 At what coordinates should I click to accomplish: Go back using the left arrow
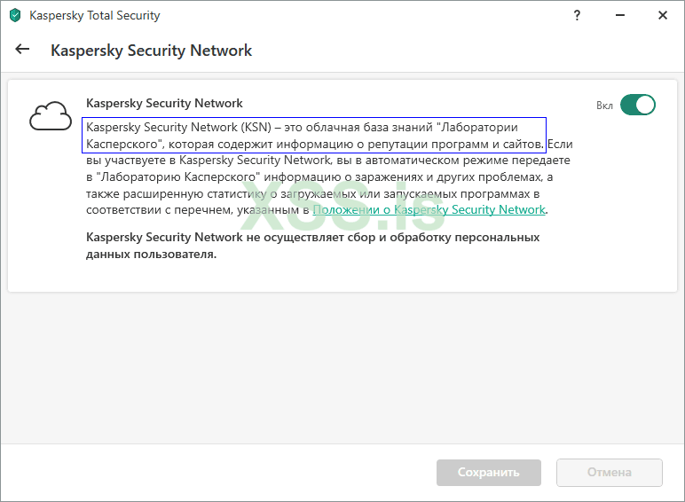22,50
